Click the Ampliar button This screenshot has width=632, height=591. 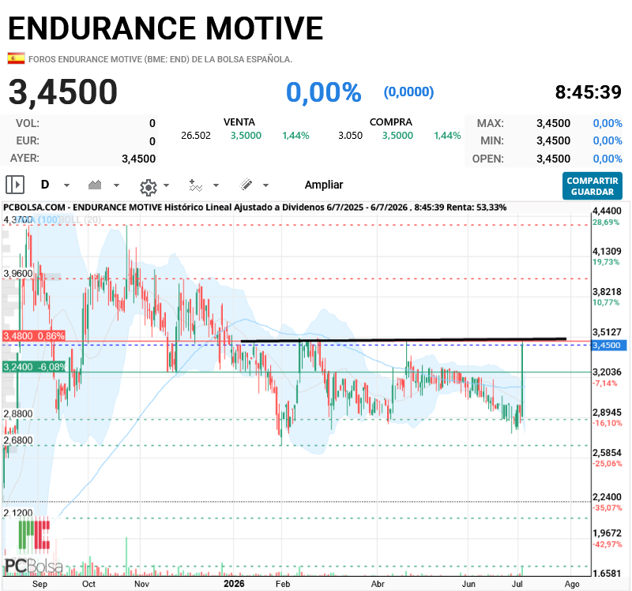coord(324,185)
